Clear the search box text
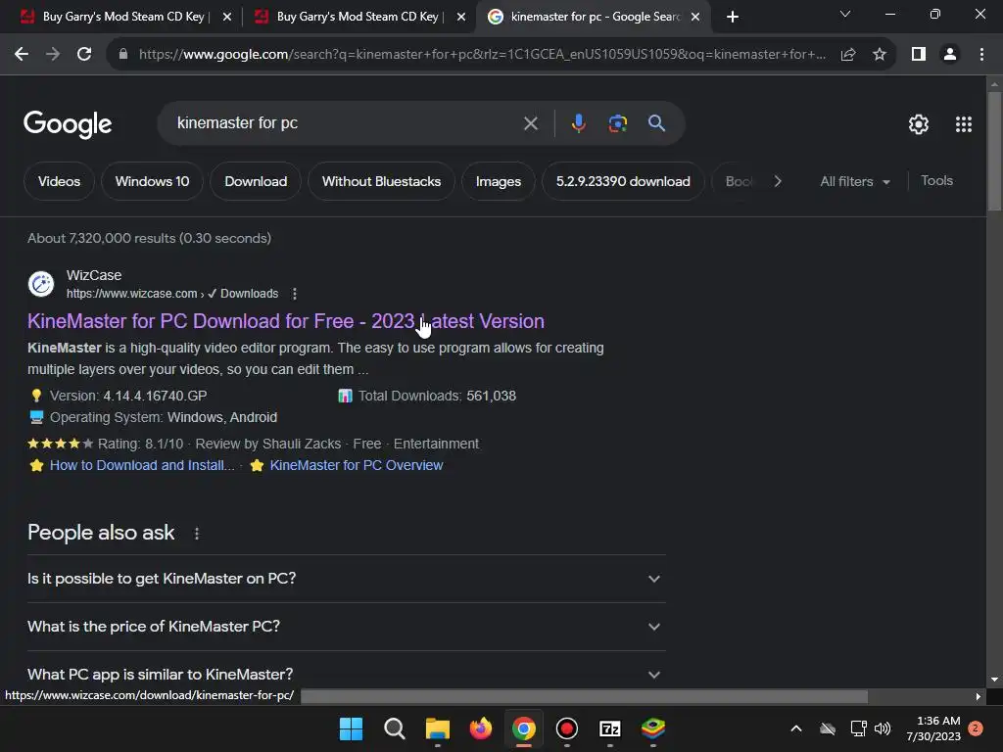 pyautogui.click(x=531, y=123)
